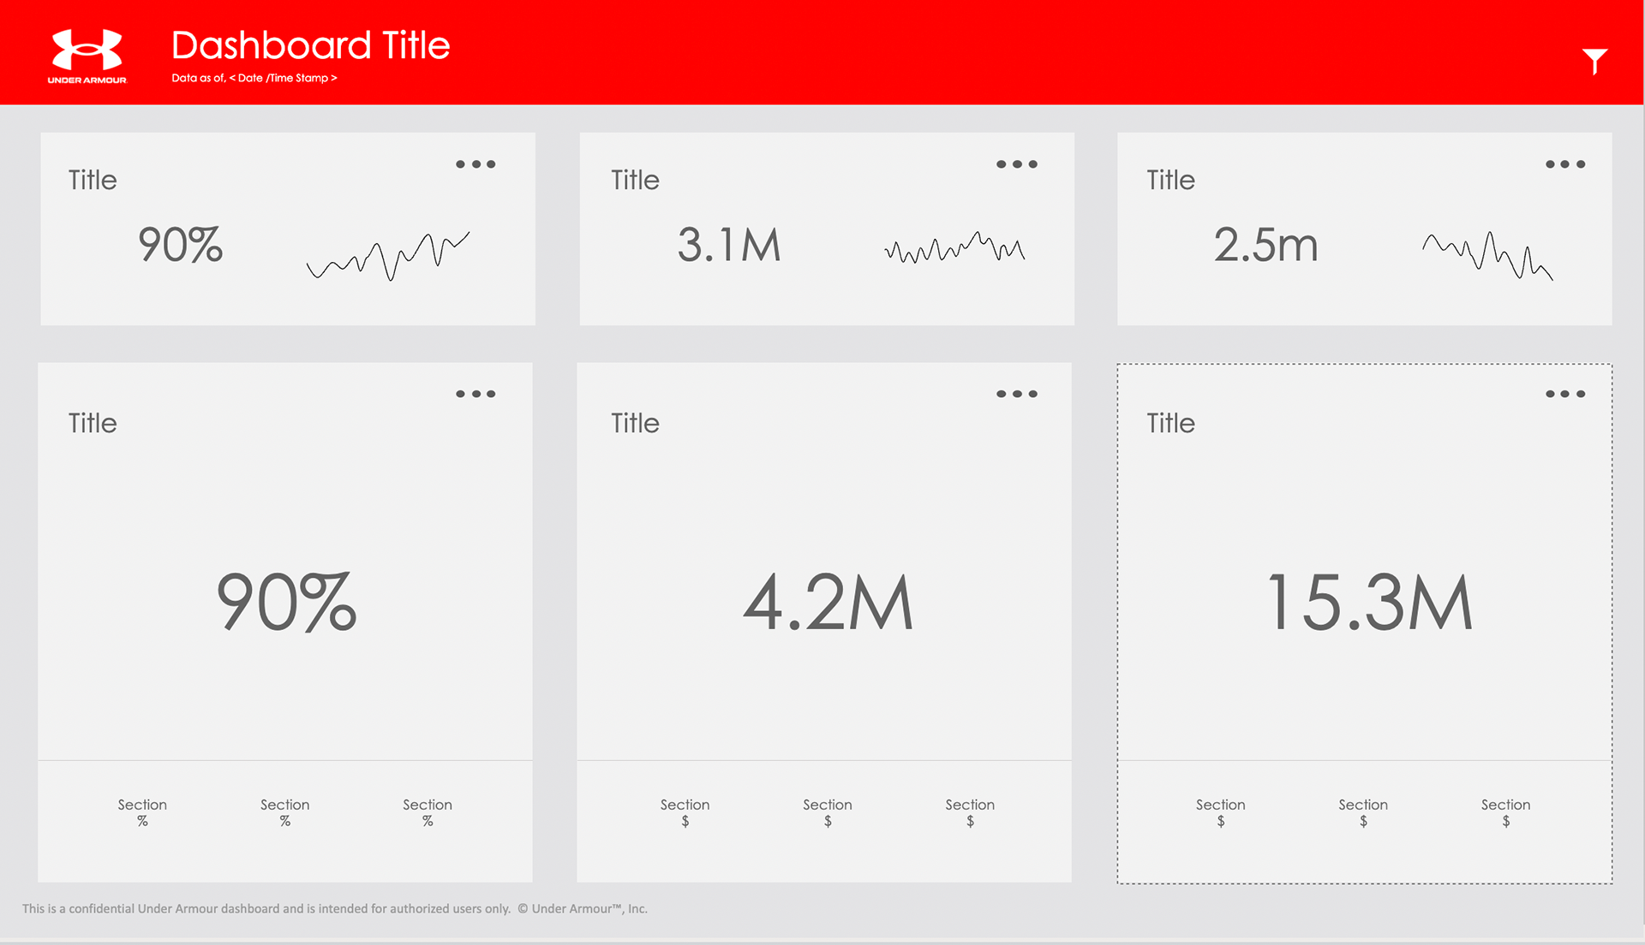Select first Section % under large 90% card
Viewport: 1645px width, 945px height.
point(142,811)
